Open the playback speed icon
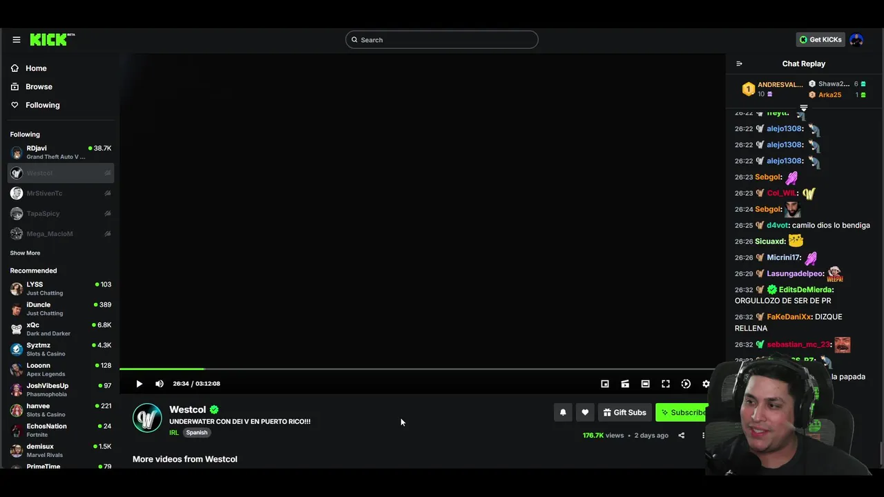 pos(686,384)
